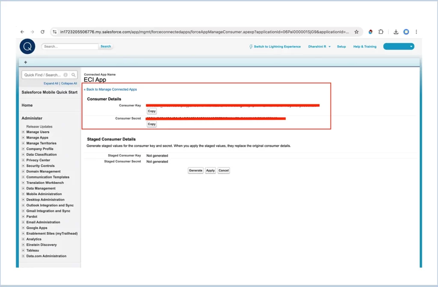The image size is (438, 287).
Task: Go back using the browser back arrow
Action: [x=22, y=32]
